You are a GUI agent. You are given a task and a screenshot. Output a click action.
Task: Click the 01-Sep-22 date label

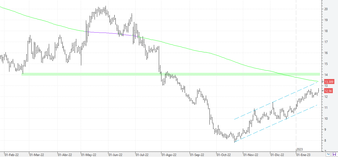[197, 155]
